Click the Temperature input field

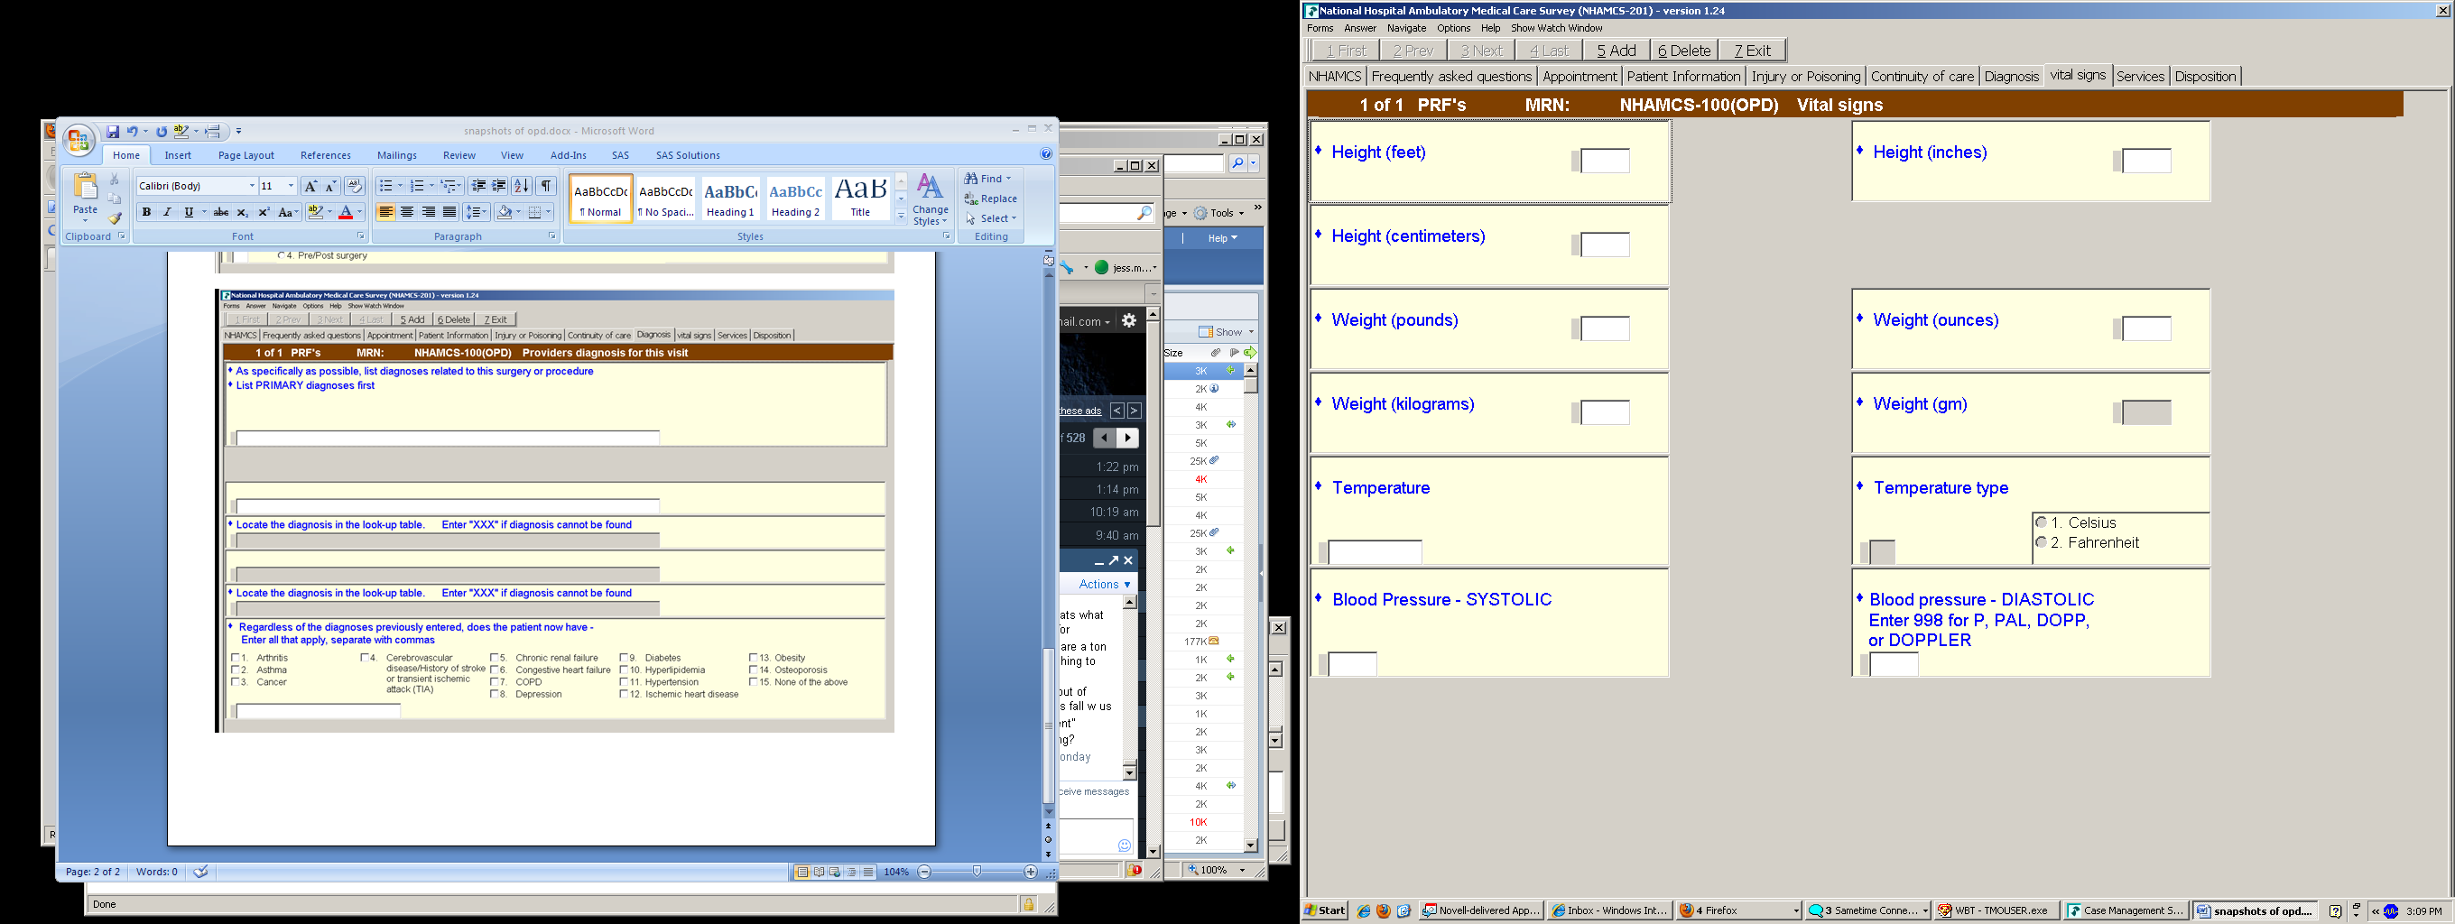pos(1375,552)
